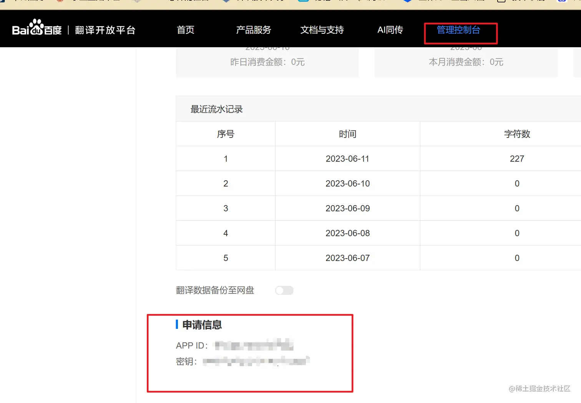Click the 昨日消费金额 card
The width and height of the screenshot is (581, 403).
click(267, 62)
